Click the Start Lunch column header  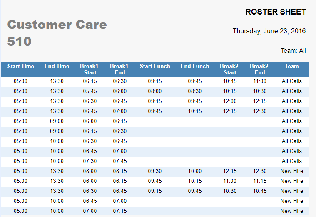(155, 67)
